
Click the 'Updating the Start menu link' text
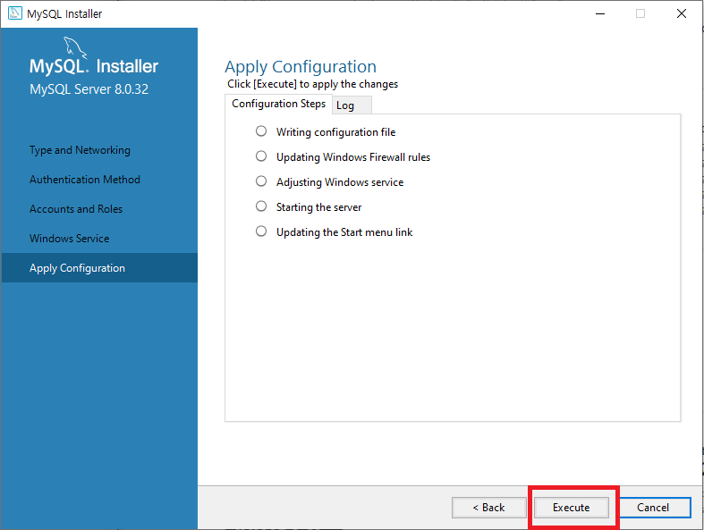344,232
